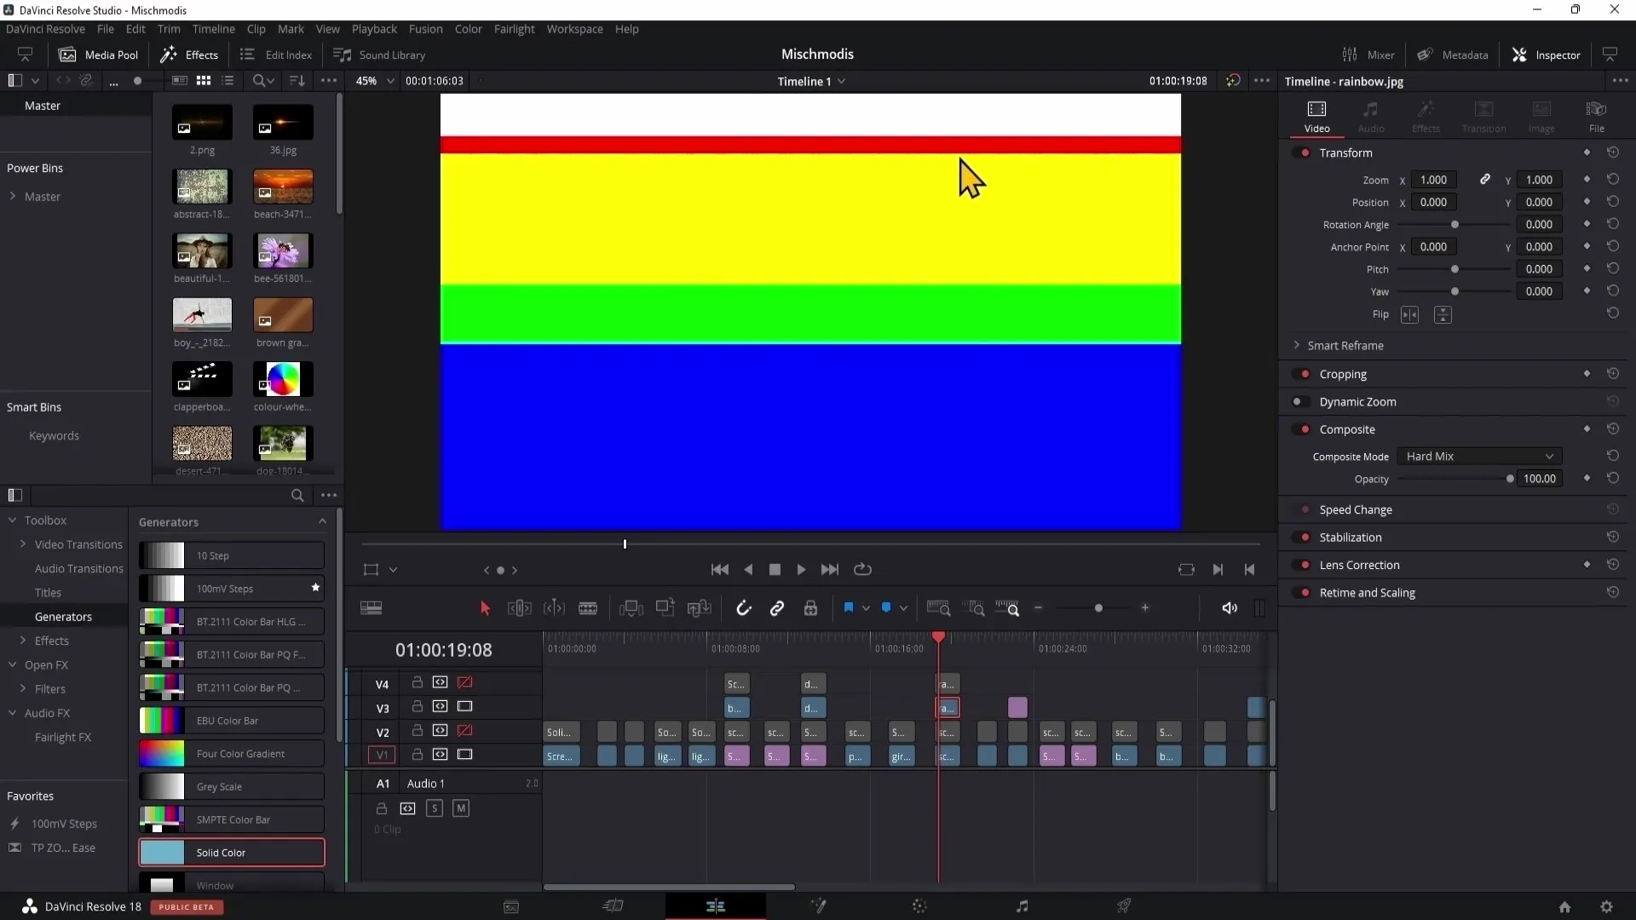This screenshot has height=920, width=1636.
Task: Collapse the Generators list header
Action: tap(322, 522)
